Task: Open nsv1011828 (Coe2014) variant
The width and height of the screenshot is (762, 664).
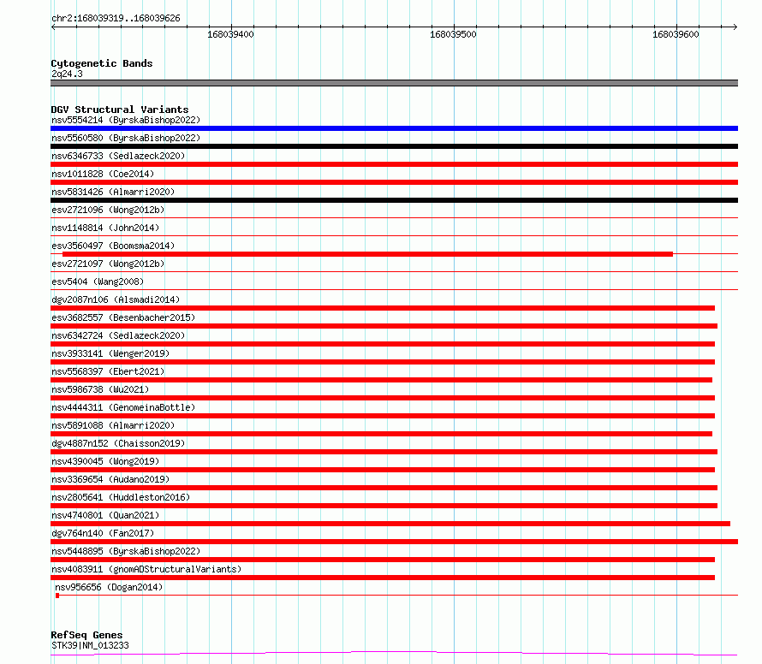Action: pyautogui.click(x=103, y=174)
